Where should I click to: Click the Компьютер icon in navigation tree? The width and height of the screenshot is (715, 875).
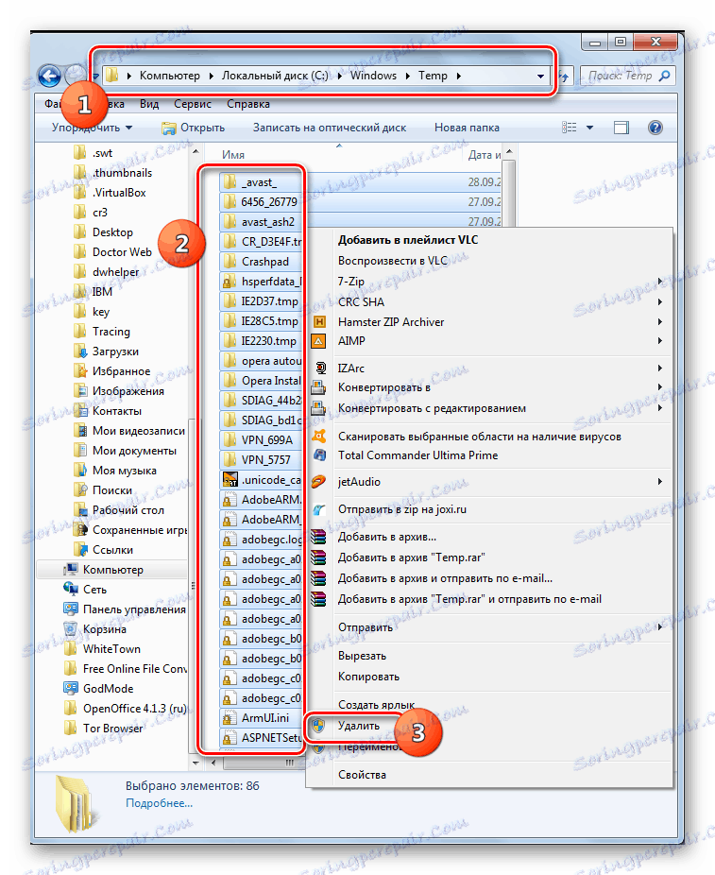(71, 570)
